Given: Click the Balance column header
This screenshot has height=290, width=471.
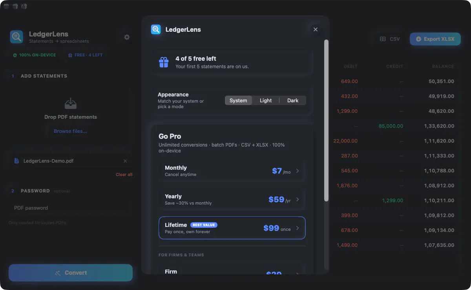Looking at the screenshot, I should (443, 66).
